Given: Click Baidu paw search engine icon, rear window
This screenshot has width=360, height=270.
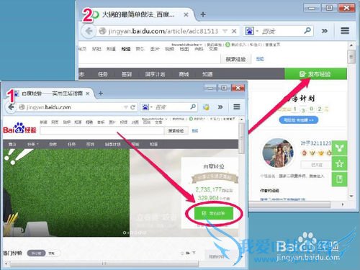Looking at the screenshot, I should click(249, 31).
